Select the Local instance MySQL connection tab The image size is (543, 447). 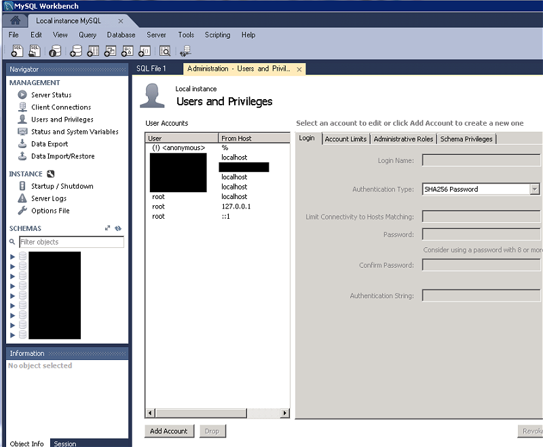[x=69, y=21]
